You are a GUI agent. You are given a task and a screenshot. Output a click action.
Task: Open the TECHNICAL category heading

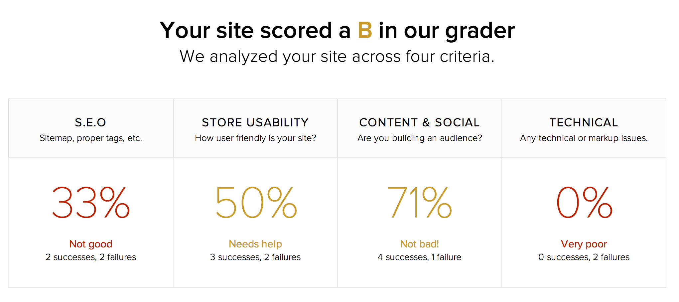click(x=584, y=122)
